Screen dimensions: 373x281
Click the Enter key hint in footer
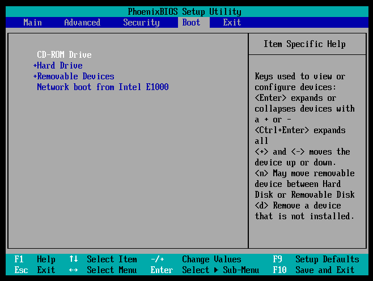162,270
